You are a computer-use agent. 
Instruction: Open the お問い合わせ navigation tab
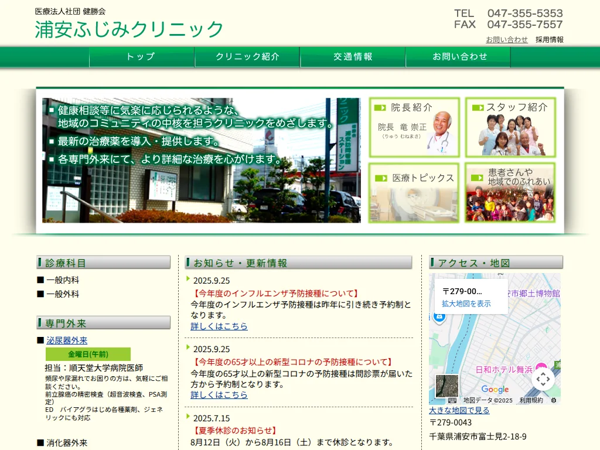point(459,57)
